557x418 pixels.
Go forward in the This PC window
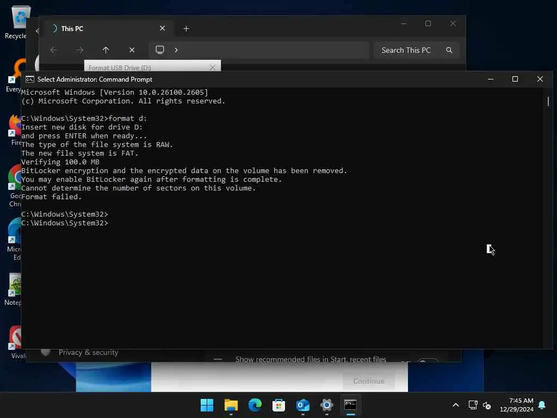(79, 50)
